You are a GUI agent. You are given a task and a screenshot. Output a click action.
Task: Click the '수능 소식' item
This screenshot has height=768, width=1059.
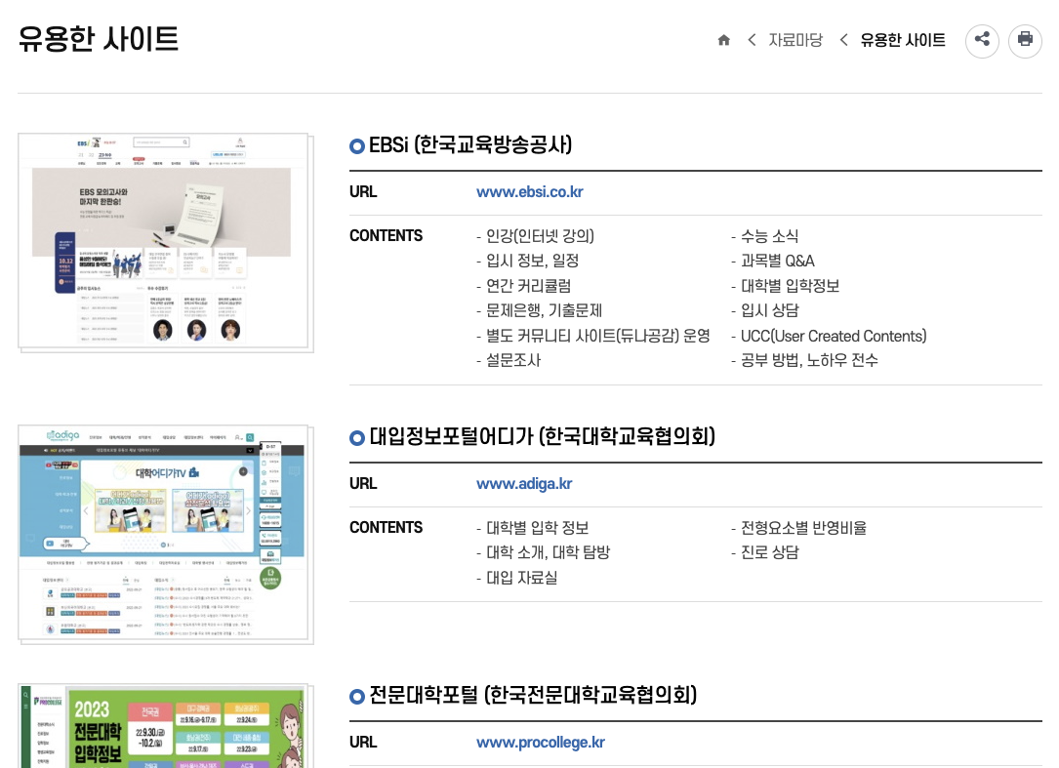(x=764, y=236)
